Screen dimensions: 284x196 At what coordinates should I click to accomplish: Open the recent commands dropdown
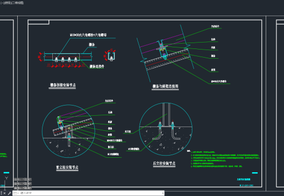16,193
